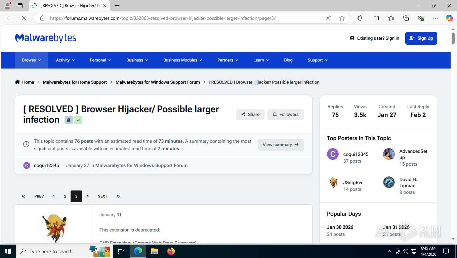Click the green solved checkmark badge
The width and height of the screenshot is (457, 258).
coord(78,120)
